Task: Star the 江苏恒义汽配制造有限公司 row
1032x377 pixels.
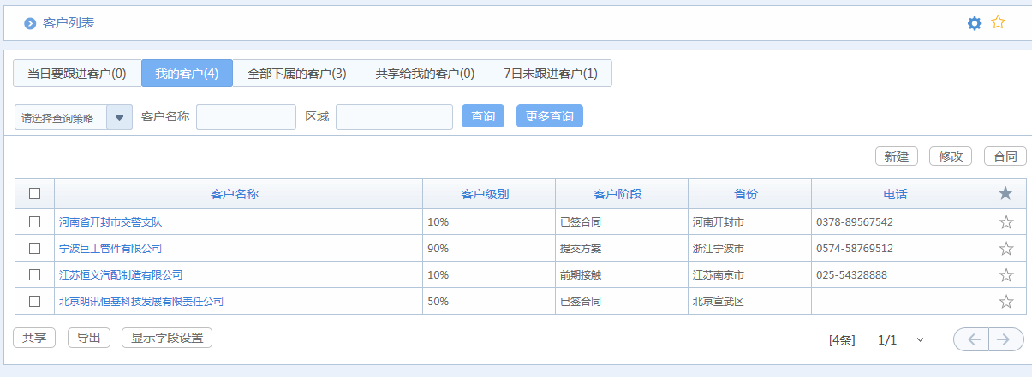Action: tap(1006, 275)
